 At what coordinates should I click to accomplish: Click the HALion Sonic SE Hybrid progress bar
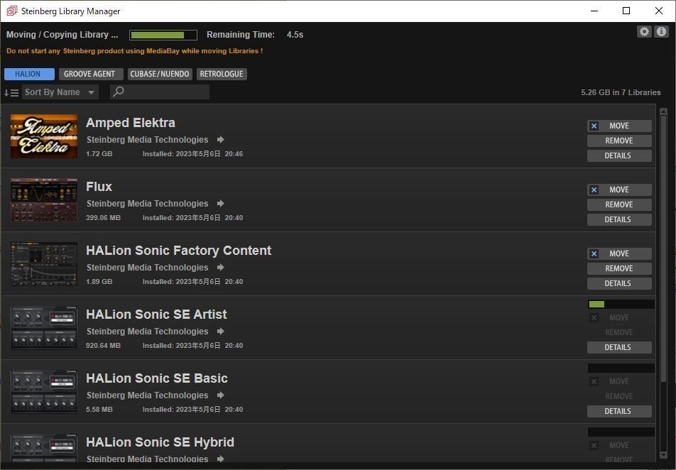point(621,432)
